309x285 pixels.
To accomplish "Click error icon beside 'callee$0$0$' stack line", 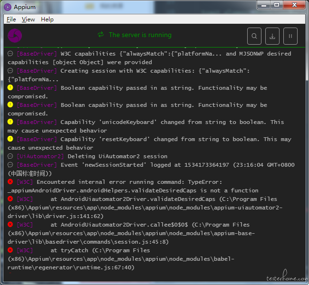I will click(x=10, y=224).
